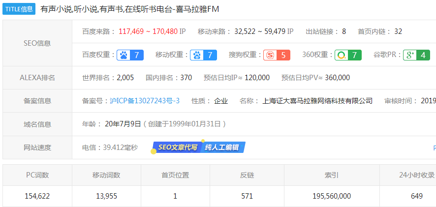
Task: Click the 域名信息 row label
Action: [x=37, y=124]
